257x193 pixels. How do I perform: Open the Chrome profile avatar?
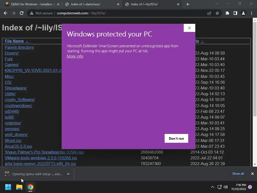pyautogui.click(x=243, y=13)
